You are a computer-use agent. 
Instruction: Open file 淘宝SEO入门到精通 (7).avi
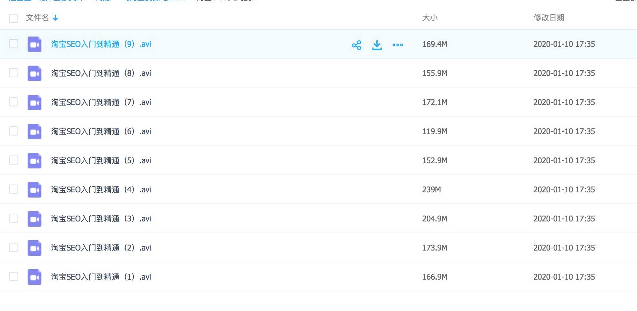click(x=101, y=102)
